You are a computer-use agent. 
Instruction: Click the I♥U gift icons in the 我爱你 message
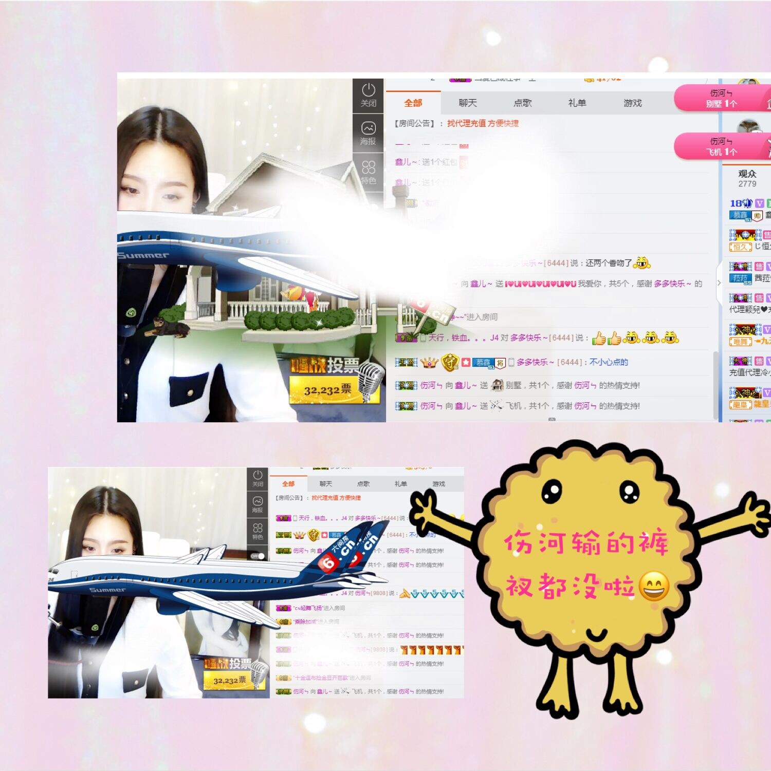pyautogui.click(x=541, y=284)
